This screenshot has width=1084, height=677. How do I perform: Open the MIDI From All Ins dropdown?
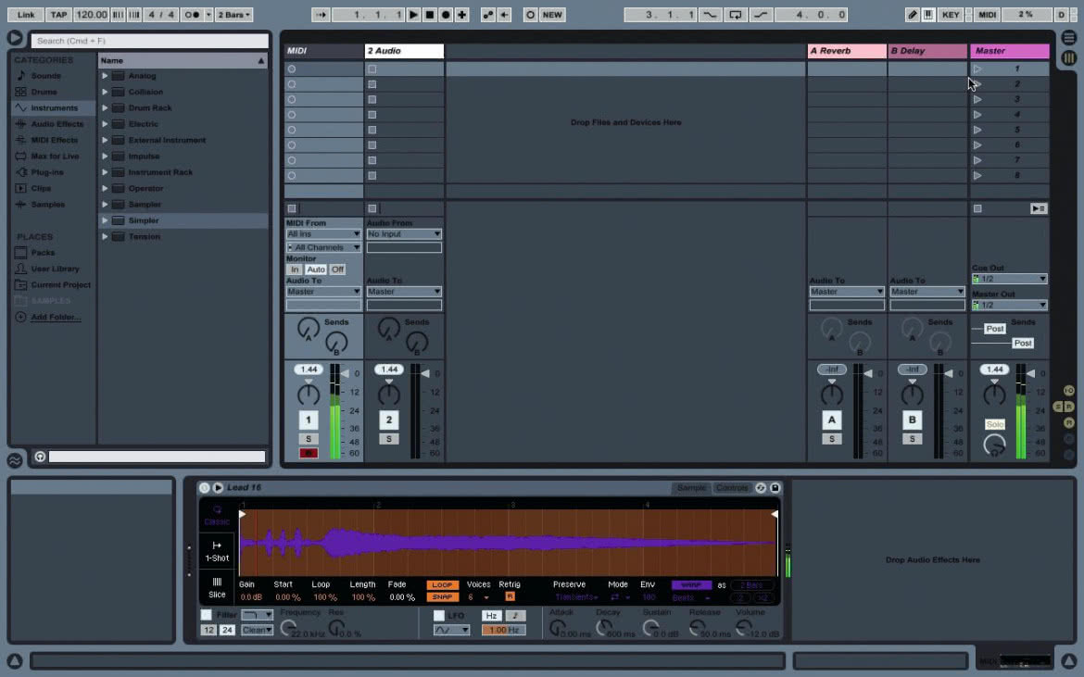click(x=323, y=234)
